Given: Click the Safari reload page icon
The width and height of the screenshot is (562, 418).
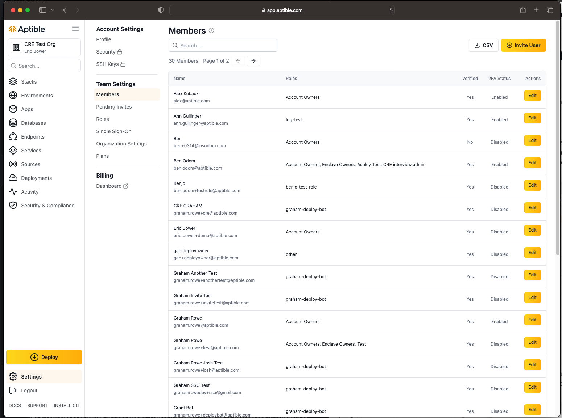Looking at the screenshot, I should (x=390, y=10).
